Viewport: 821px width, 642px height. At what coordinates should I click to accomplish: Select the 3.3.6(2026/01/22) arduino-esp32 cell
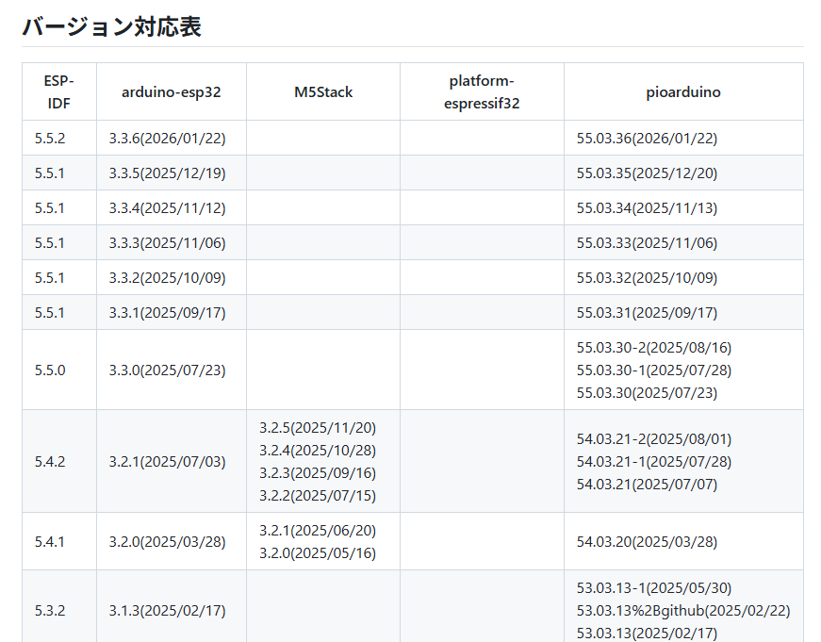click(x=167, y=139)
